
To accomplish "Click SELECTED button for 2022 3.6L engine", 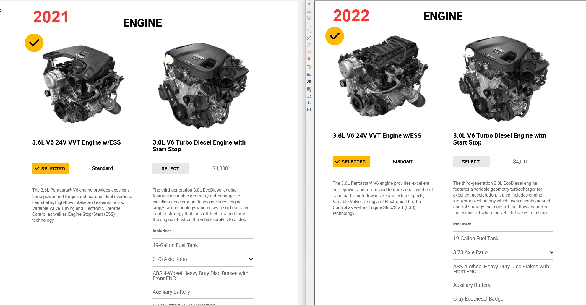I will click(x=351, y=162).
